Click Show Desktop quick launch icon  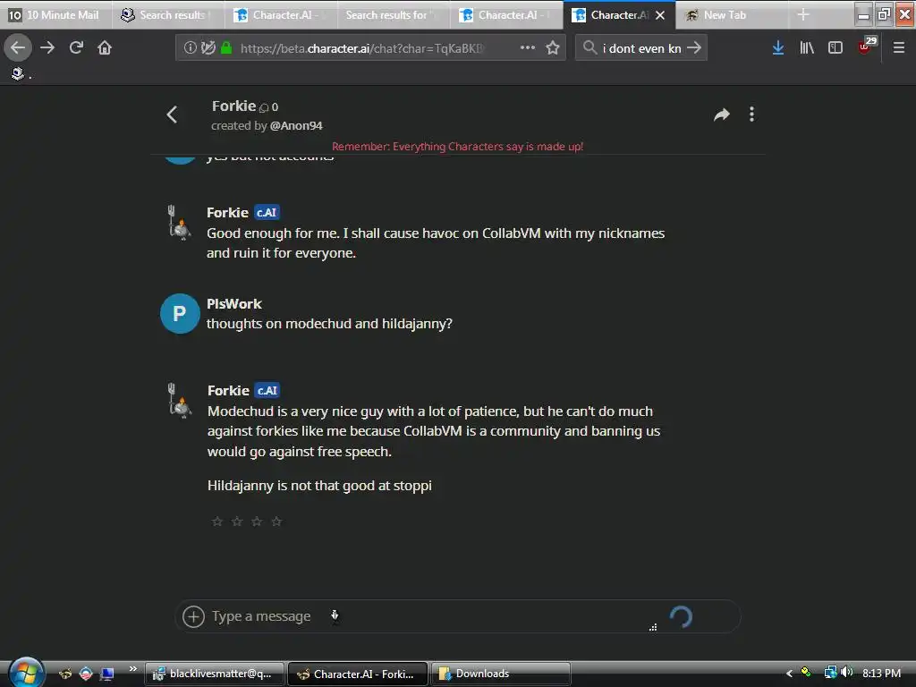(107, 674)
